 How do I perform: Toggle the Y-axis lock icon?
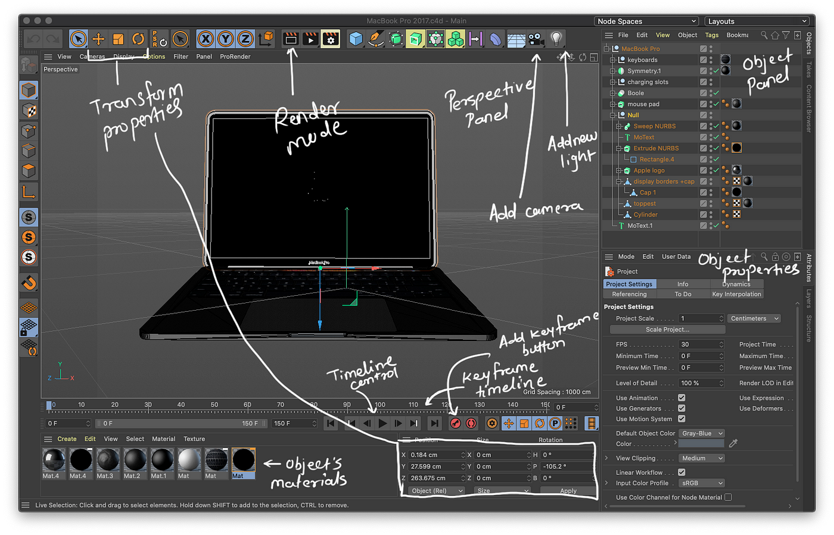click(x=225, y=39)
